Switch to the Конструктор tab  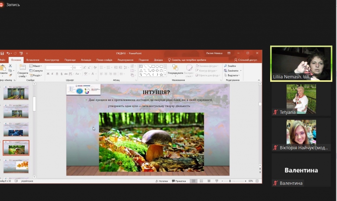(x=52, y=60)
